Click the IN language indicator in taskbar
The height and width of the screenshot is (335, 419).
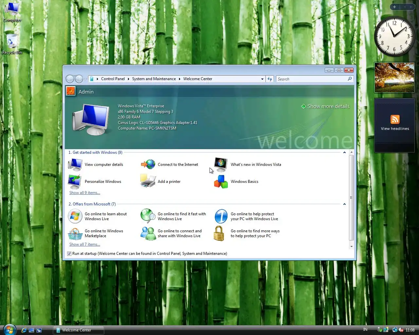pos(365,329)
